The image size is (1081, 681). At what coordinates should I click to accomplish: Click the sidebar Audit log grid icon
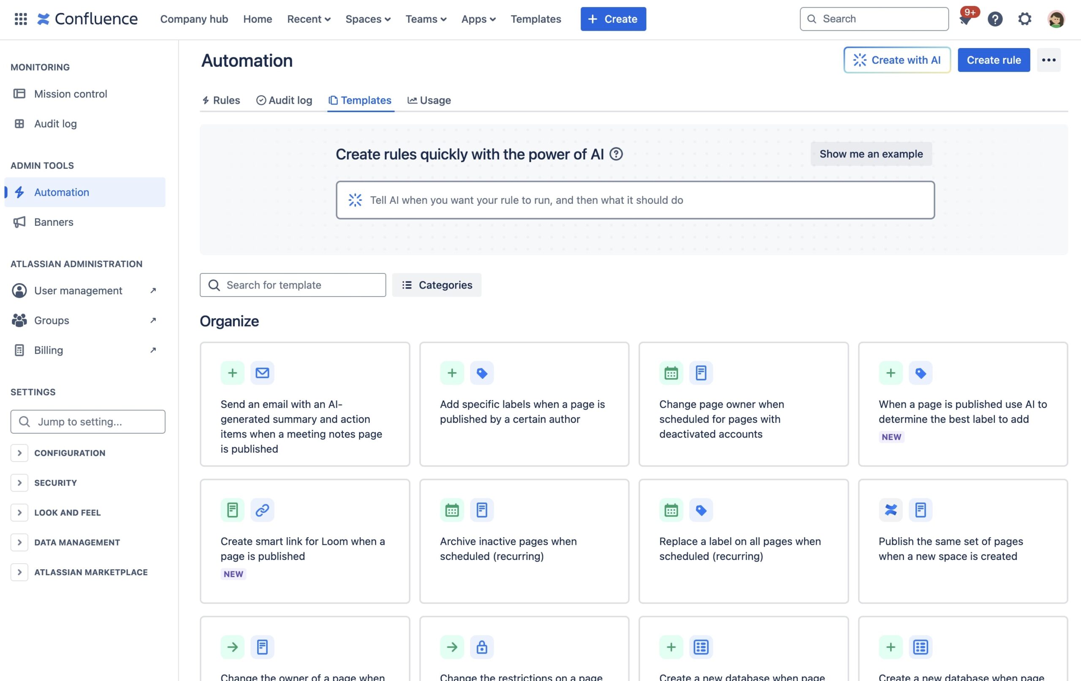(x=19, y=123)
